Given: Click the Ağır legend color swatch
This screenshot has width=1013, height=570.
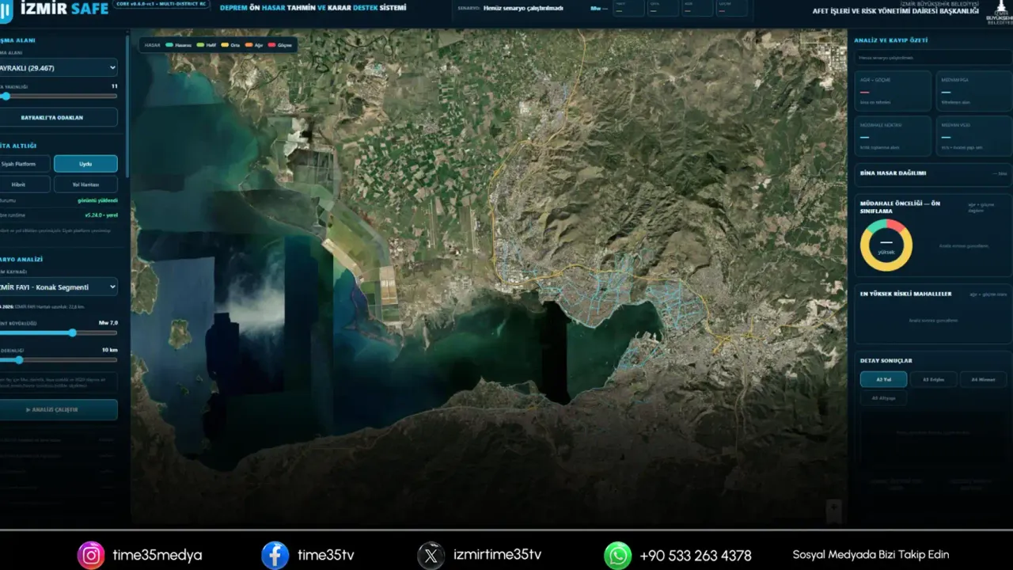Looking at the screenshot, I should (249, 45).
